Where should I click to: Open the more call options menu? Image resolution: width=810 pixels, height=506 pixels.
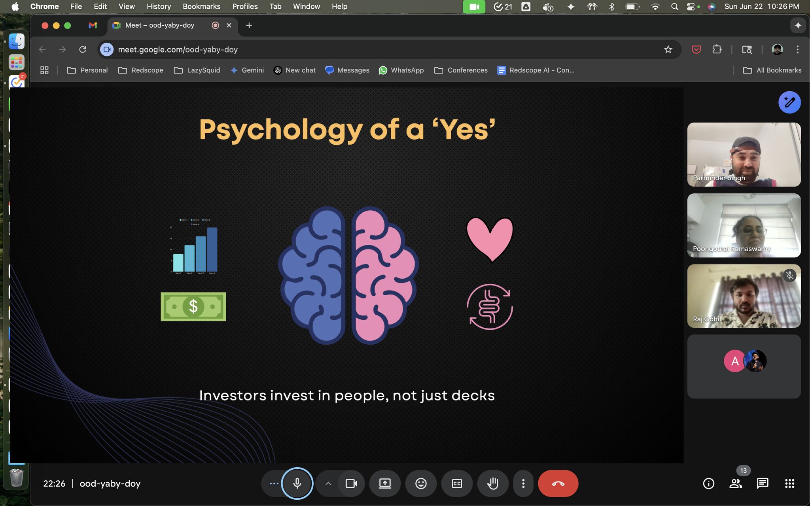[x=523, y=483]
